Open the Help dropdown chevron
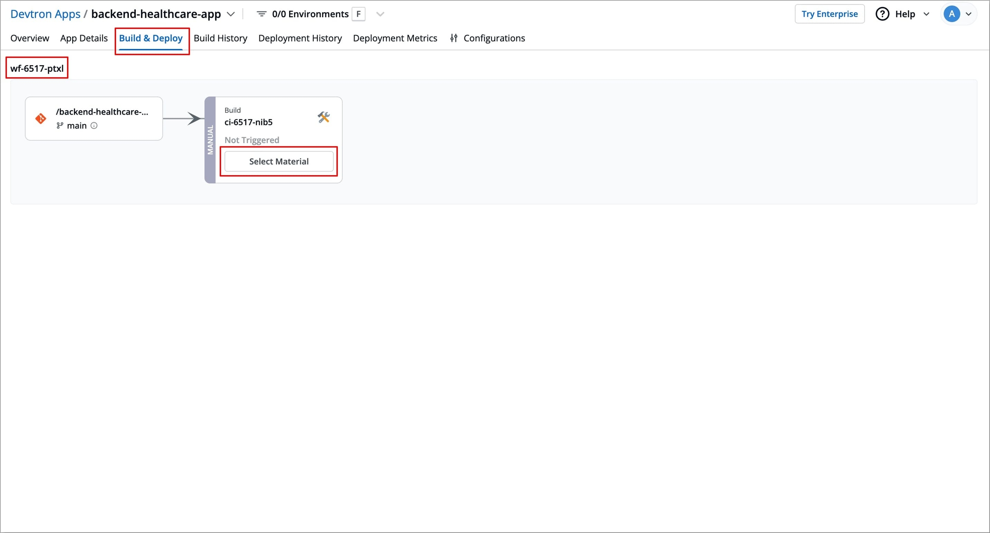 coord(926,14)
